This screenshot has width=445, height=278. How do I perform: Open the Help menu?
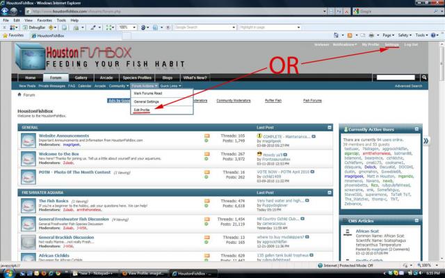point(74,20)
